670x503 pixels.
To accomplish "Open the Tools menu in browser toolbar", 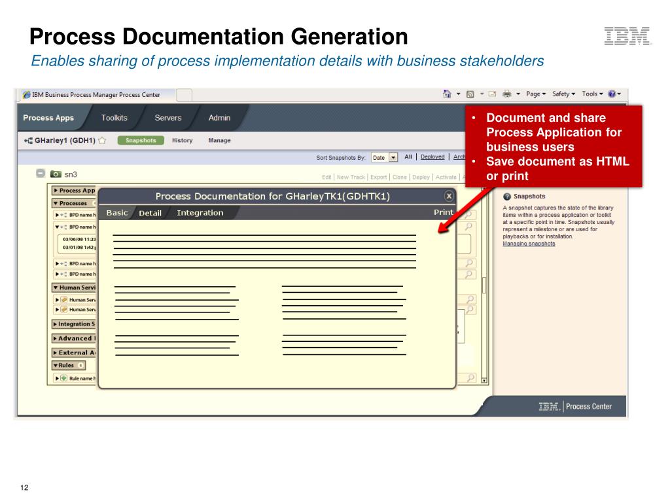I will pos(592,94).
